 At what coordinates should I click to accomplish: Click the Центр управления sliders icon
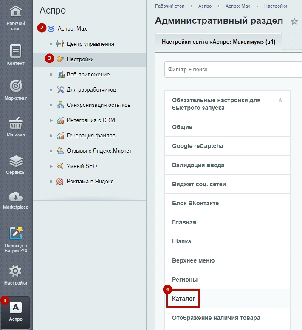click(60, 44)
